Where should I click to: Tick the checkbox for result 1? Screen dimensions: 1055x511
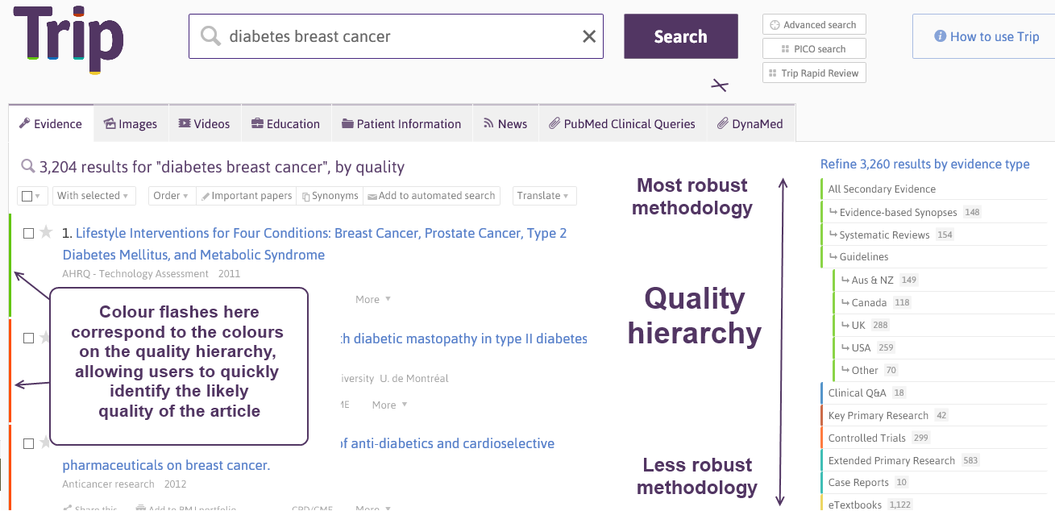(x=28, y=234)
